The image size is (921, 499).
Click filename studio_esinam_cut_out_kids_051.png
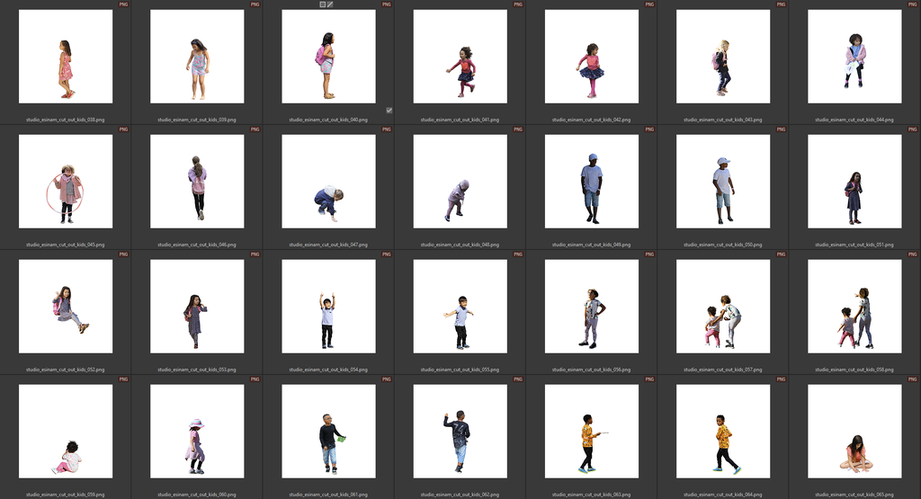coord(854,245)
